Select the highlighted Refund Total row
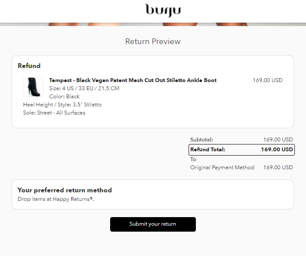The height and width of the screenshot is (256, 306). coord(242,150)
